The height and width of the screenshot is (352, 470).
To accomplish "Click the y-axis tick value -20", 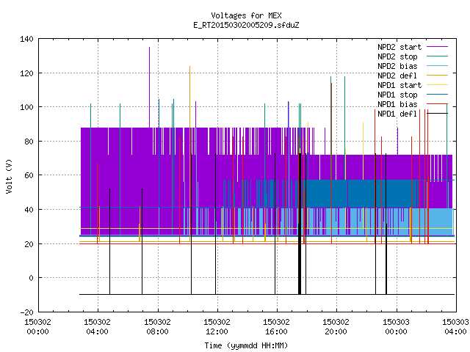I will coord(26,312).
